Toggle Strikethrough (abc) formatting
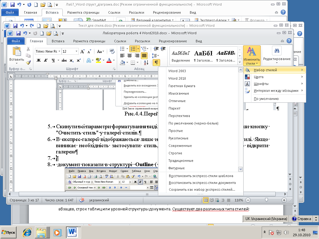This screenshot has width=319, height=239. (x=64, y=60)
